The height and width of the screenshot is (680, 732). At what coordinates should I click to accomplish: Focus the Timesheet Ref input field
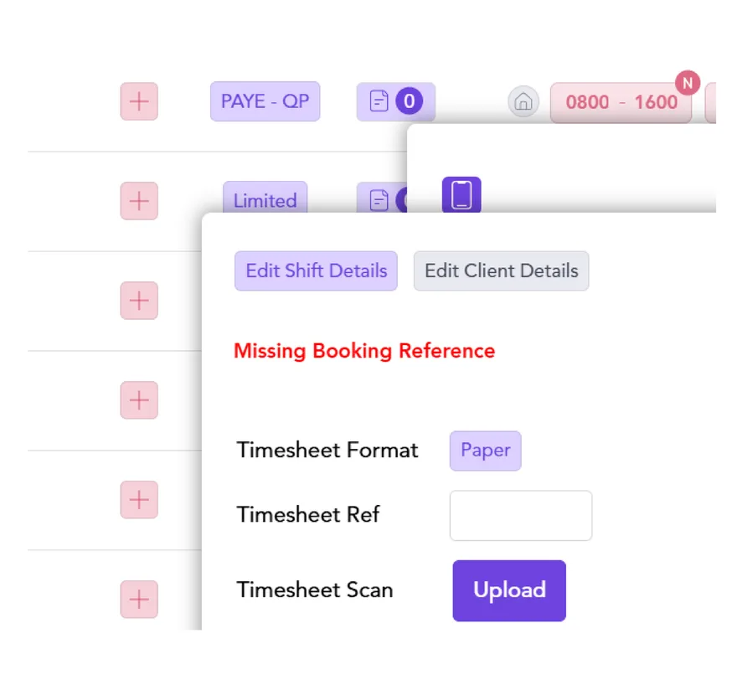point(521,515)
